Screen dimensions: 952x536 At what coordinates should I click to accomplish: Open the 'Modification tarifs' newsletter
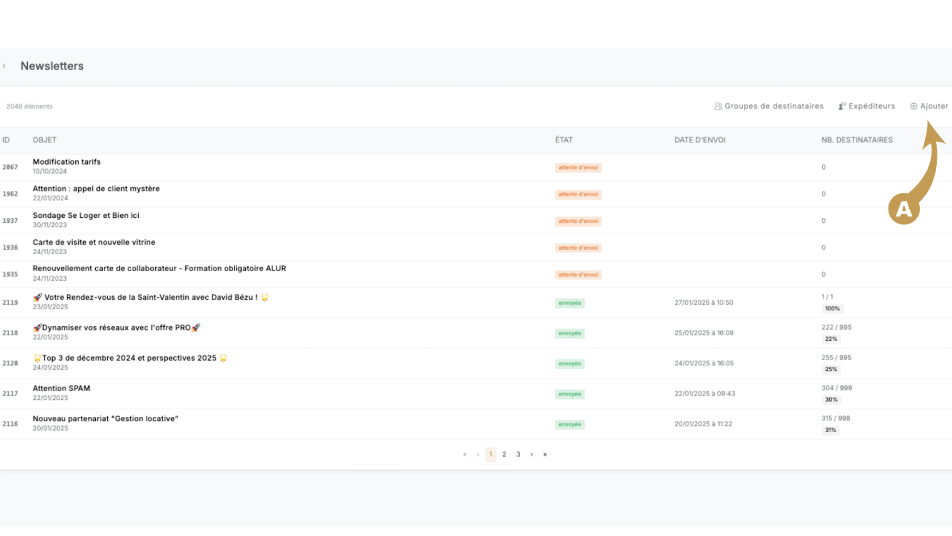coord(66,162)
